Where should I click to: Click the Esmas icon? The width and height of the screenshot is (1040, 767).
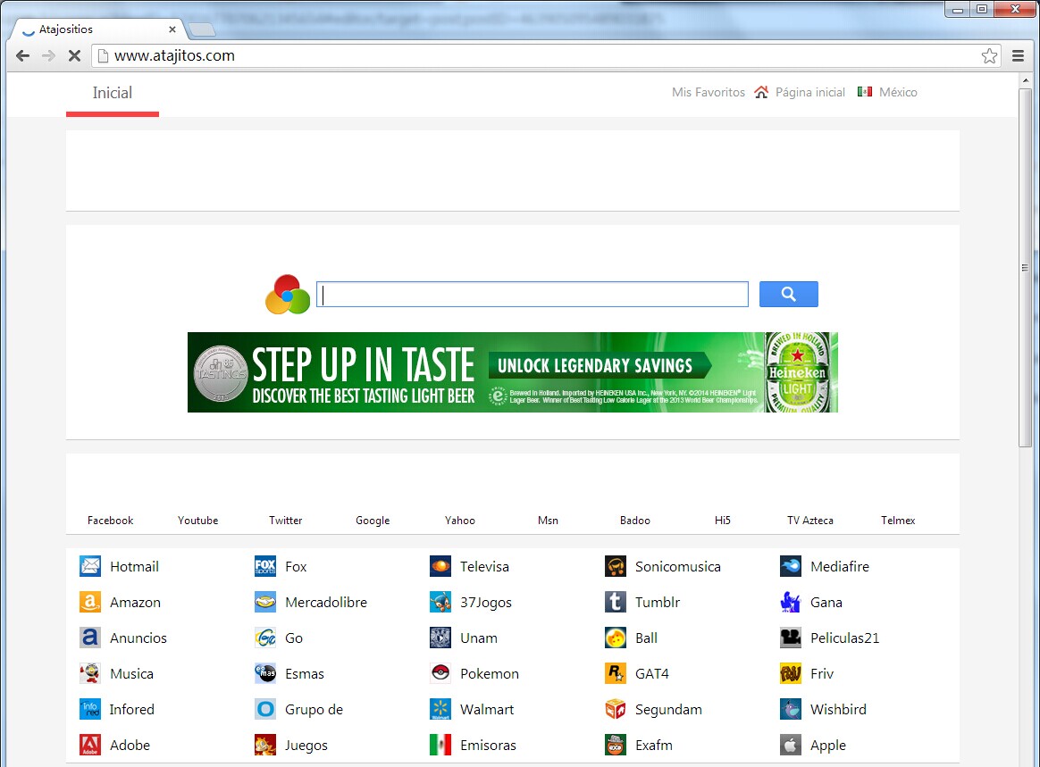pyautogui.click(x=265, y=673)
